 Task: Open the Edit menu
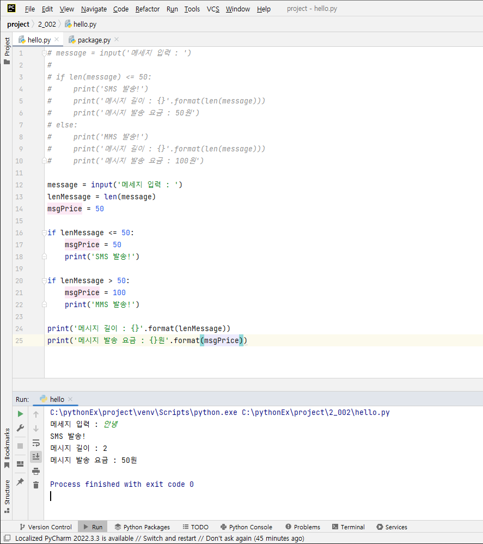pos(47,9)
